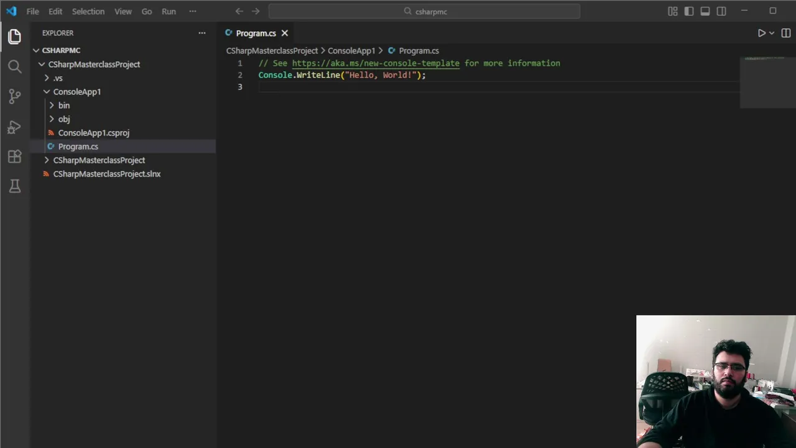The height and width of the screenshot is (448, 796).
Task: Open Explorer views and more actions menu
Action: point(202,33)
